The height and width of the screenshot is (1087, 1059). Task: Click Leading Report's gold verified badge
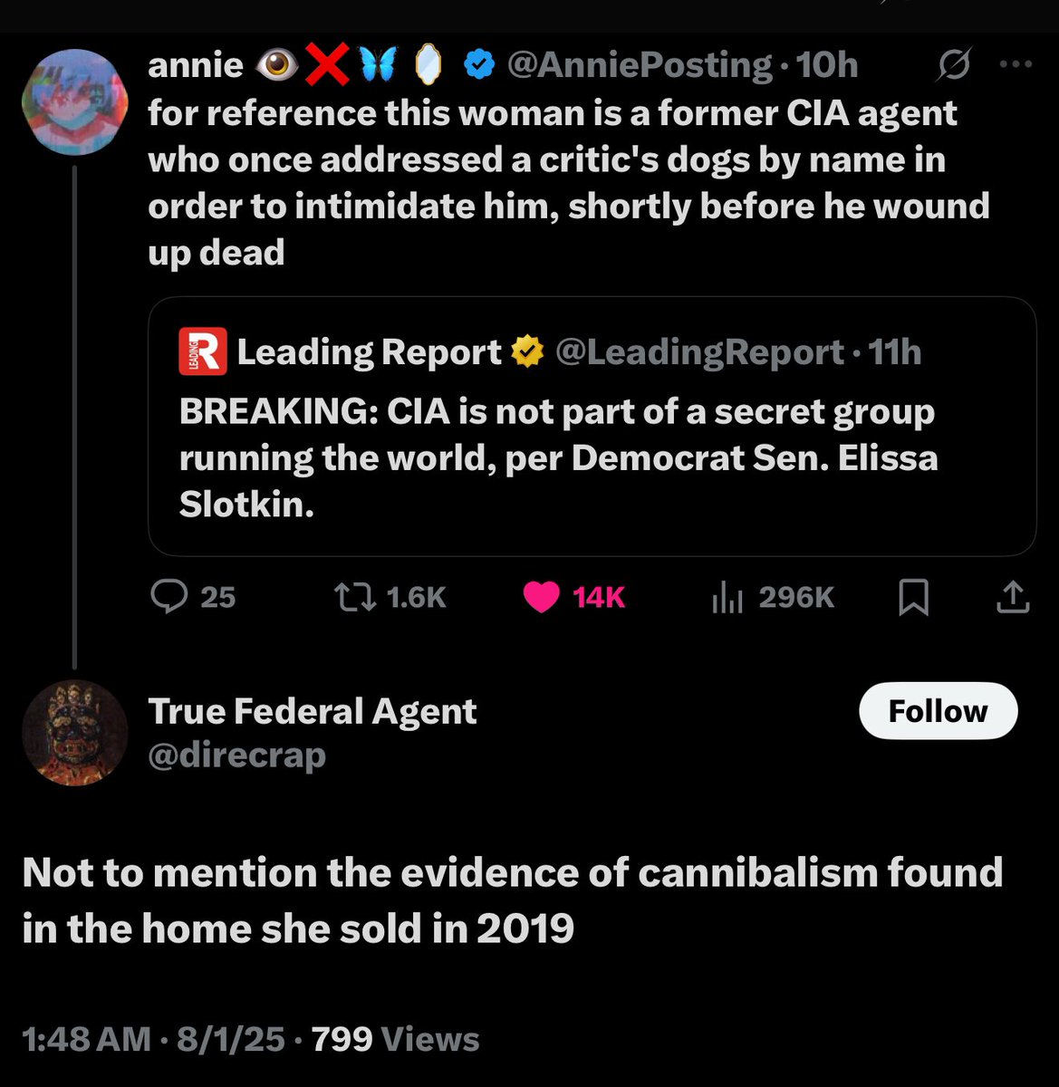tap(527, 352)
